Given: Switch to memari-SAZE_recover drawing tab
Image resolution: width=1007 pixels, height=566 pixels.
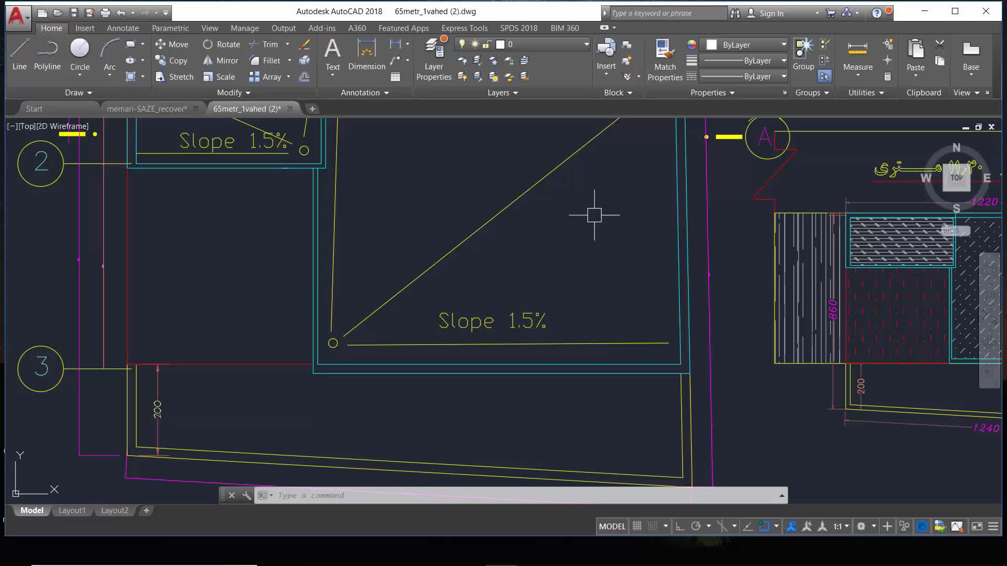Looking at the screenshot, I should (x=146, y=108).
